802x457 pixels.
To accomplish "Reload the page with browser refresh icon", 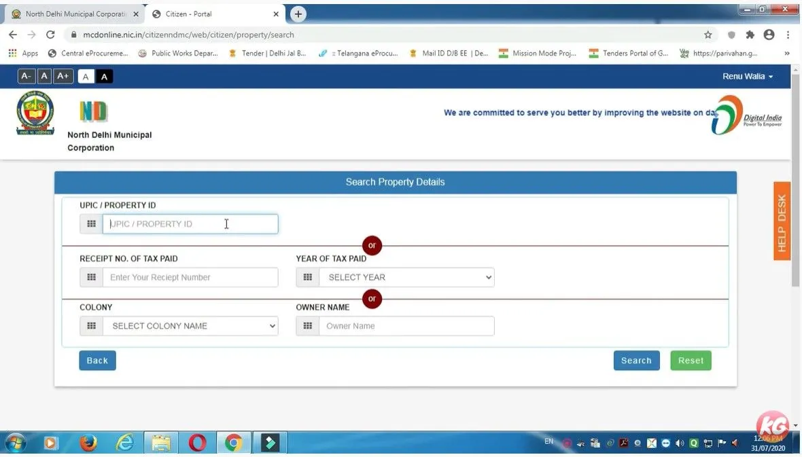I will pos(50,35).
